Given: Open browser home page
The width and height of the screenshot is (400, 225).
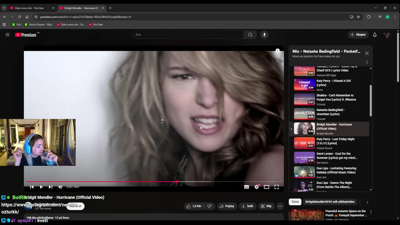Looking at the screenshot, I should [27, 17].
